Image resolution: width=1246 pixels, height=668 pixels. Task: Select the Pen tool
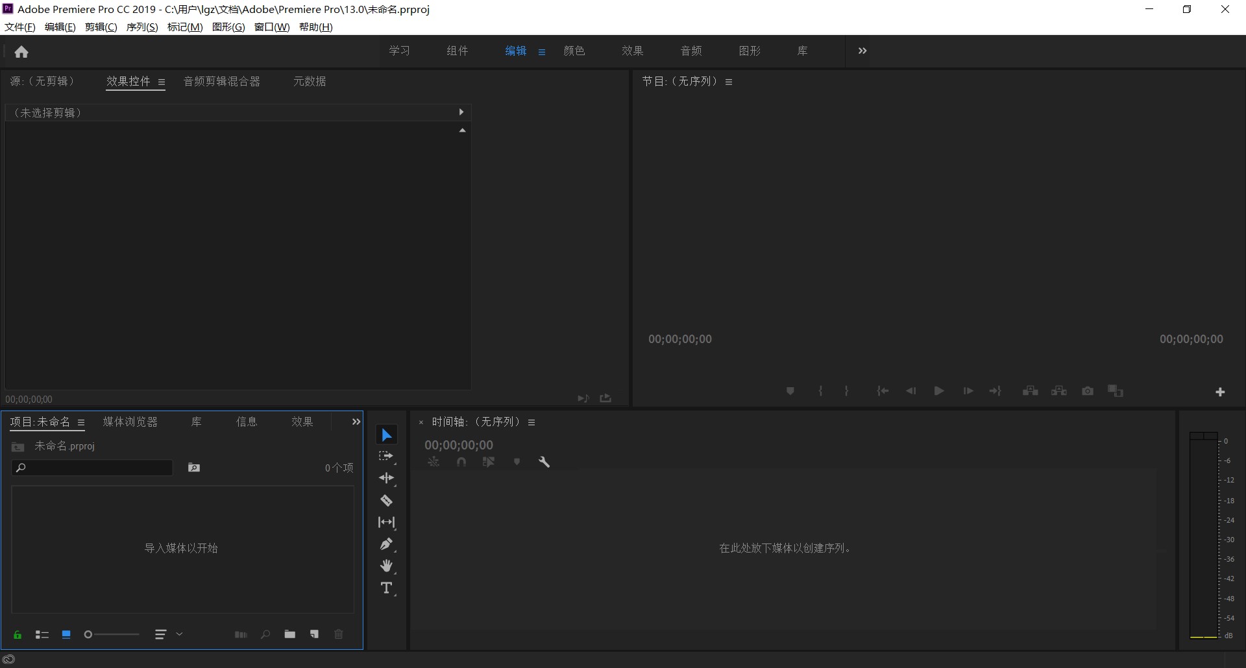[386, 544]
